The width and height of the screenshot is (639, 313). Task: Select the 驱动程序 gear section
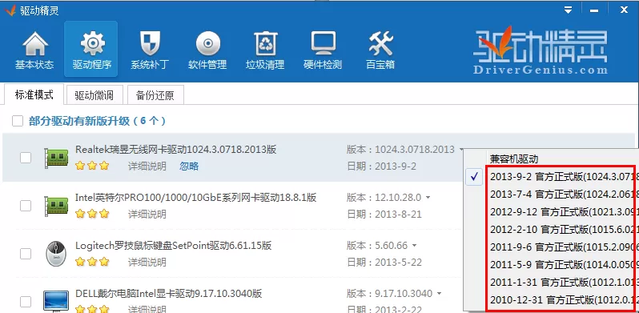91,50
